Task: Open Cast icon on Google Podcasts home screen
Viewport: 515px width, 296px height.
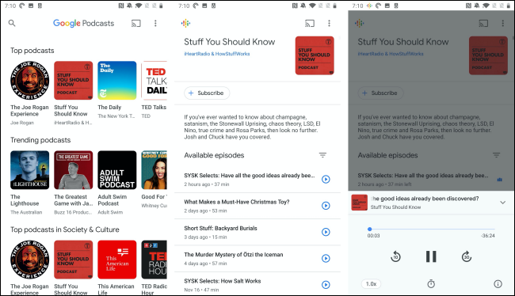Action: click(136, 23)
